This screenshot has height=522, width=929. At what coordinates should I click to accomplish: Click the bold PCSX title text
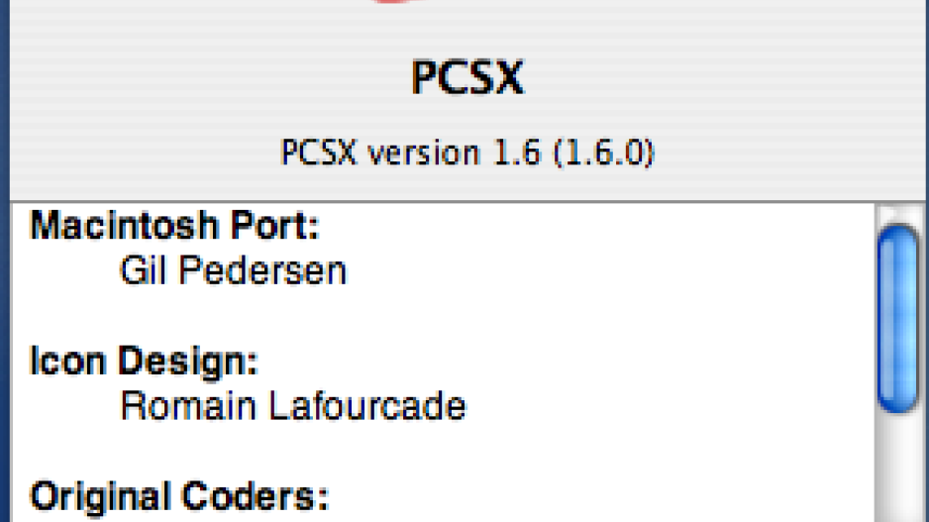tap(467, 77)
